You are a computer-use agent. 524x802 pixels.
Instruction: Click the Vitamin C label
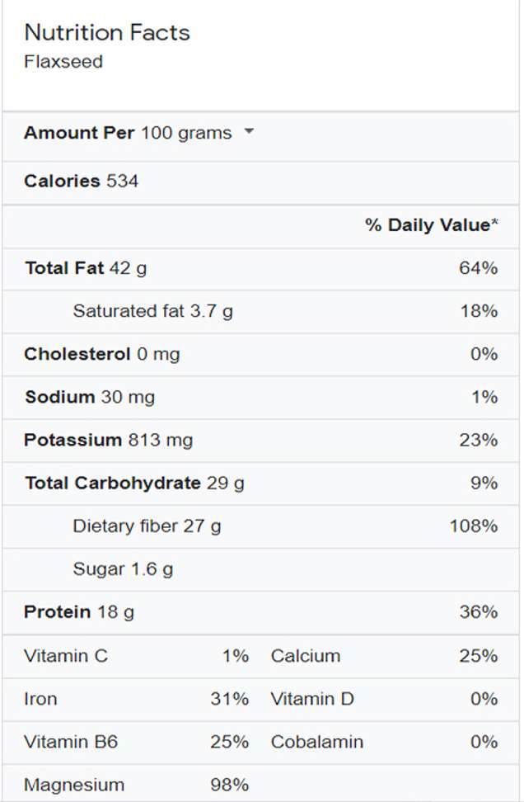[x=66, y=656]
